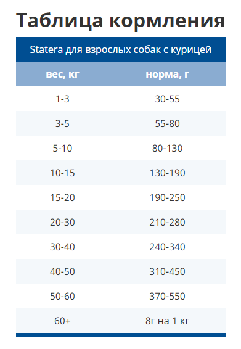The width and height of the screenshot is (241, 349).
Task: Click the 'вес, кг' column header
Action: tap(62, 74)
